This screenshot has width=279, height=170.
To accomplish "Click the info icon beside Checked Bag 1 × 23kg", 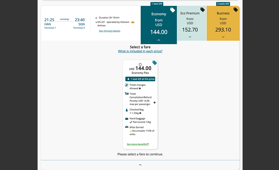I will (x=140, y=113).
